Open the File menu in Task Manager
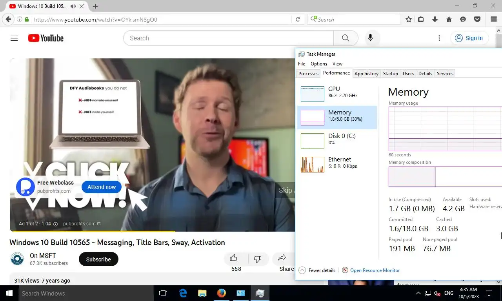The width and height of the screenshot is (502, 301). (302, 64)
